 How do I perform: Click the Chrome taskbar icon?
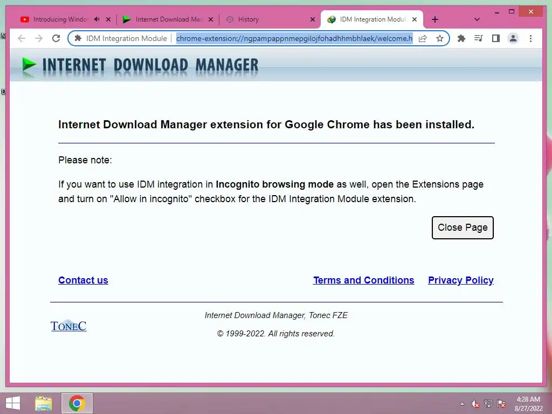[x=77, y=403]
